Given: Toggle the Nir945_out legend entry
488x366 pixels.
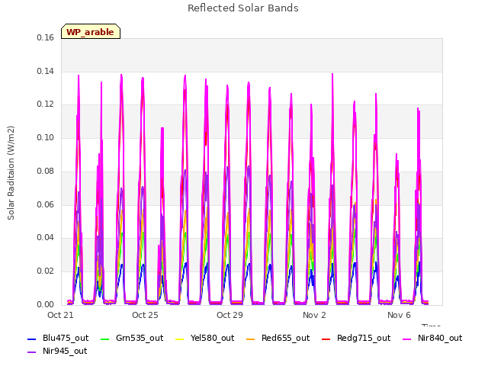Looking at the screenshot, I should 57,352.
